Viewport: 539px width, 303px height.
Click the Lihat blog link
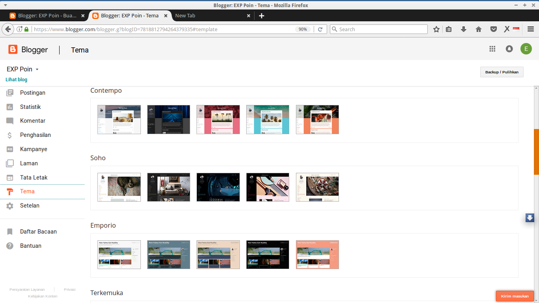pyautogui.click(x=17, y=80)
